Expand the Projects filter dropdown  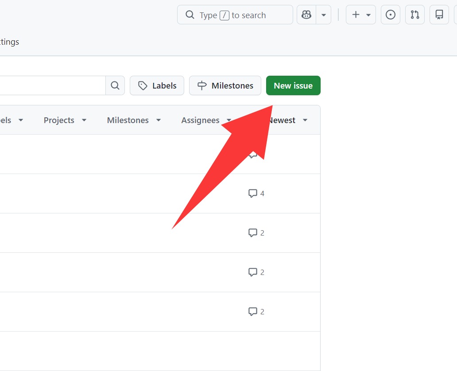65,120
